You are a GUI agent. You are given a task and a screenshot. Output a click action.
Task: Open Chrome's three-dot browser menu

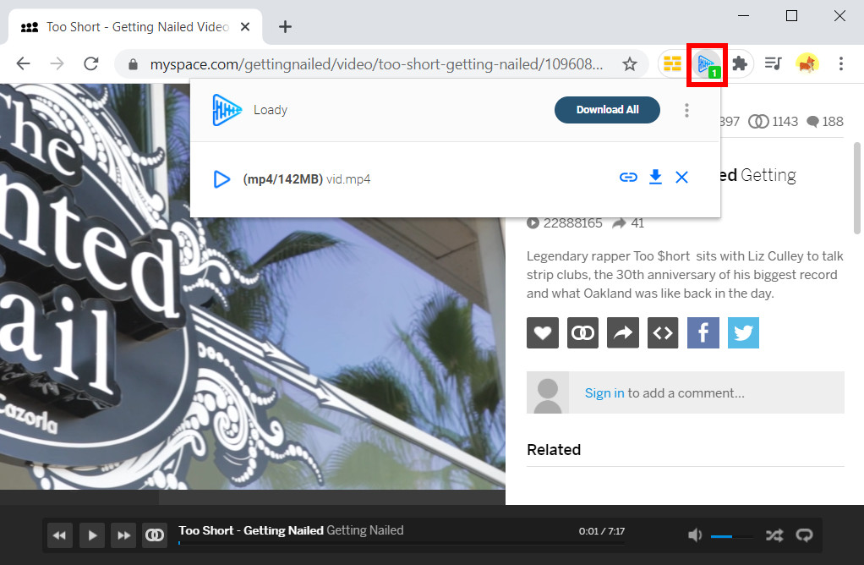pyautogui.click(x=841, y=63)
